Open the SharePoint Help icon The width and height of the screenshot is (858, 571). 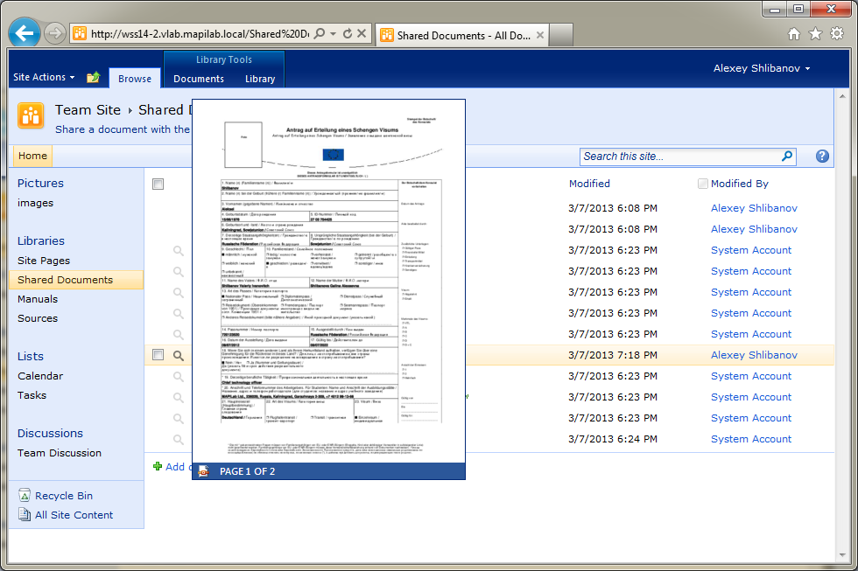[822, 157]
